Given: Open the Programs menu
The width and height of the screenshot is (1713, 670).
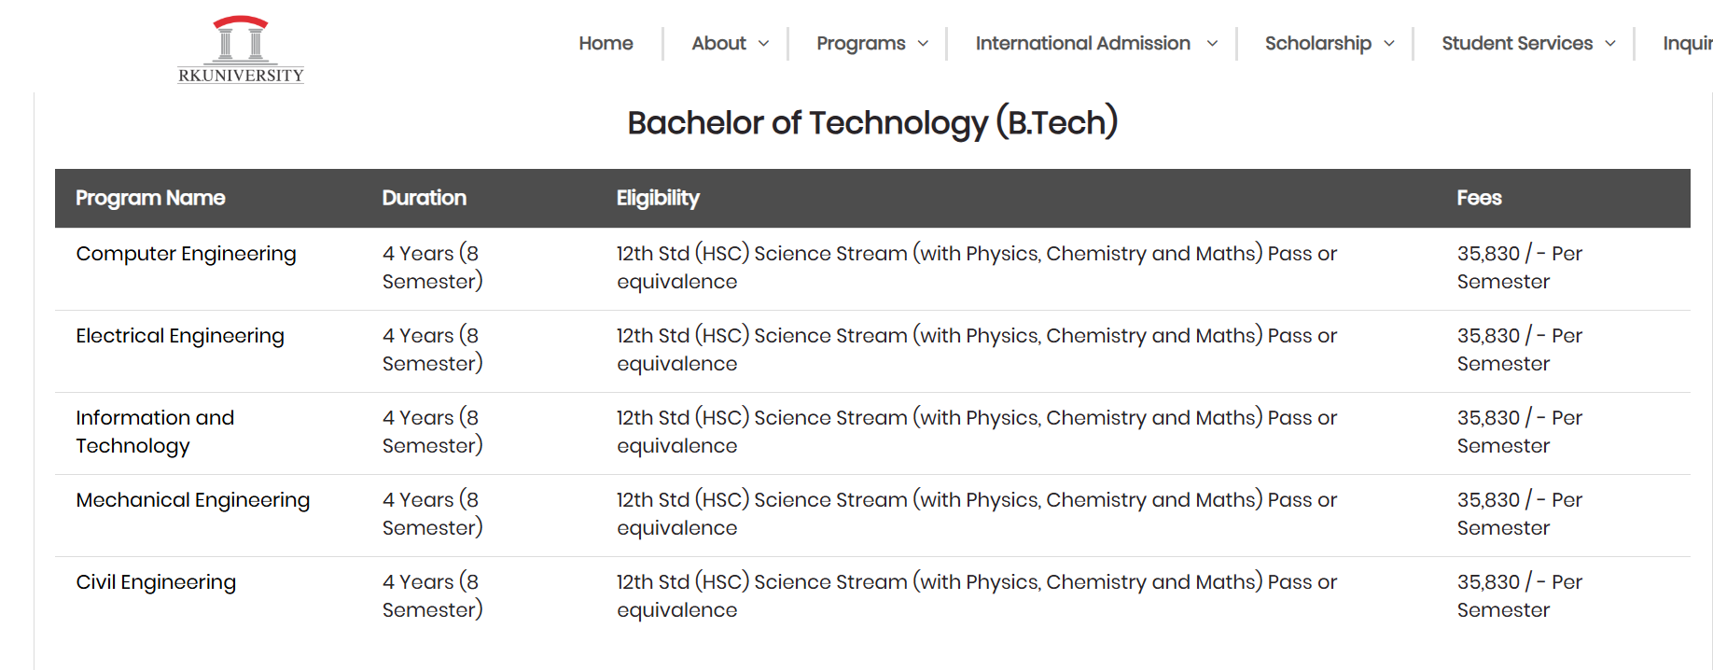Looking at the screenshot, I should tap(860, 43).
